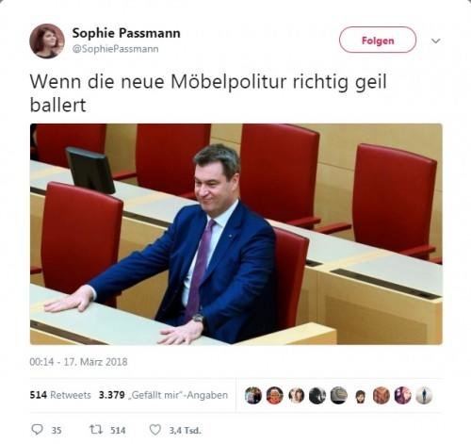
Task: Click the seventh brown liker avatar
Action: click(382, 395)
